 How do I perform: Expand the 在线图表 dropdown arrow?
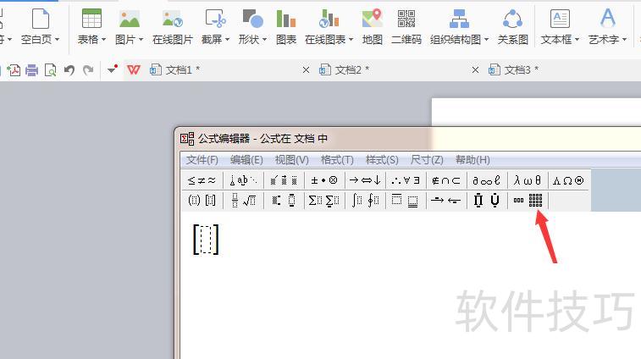(x=351, y=40)
